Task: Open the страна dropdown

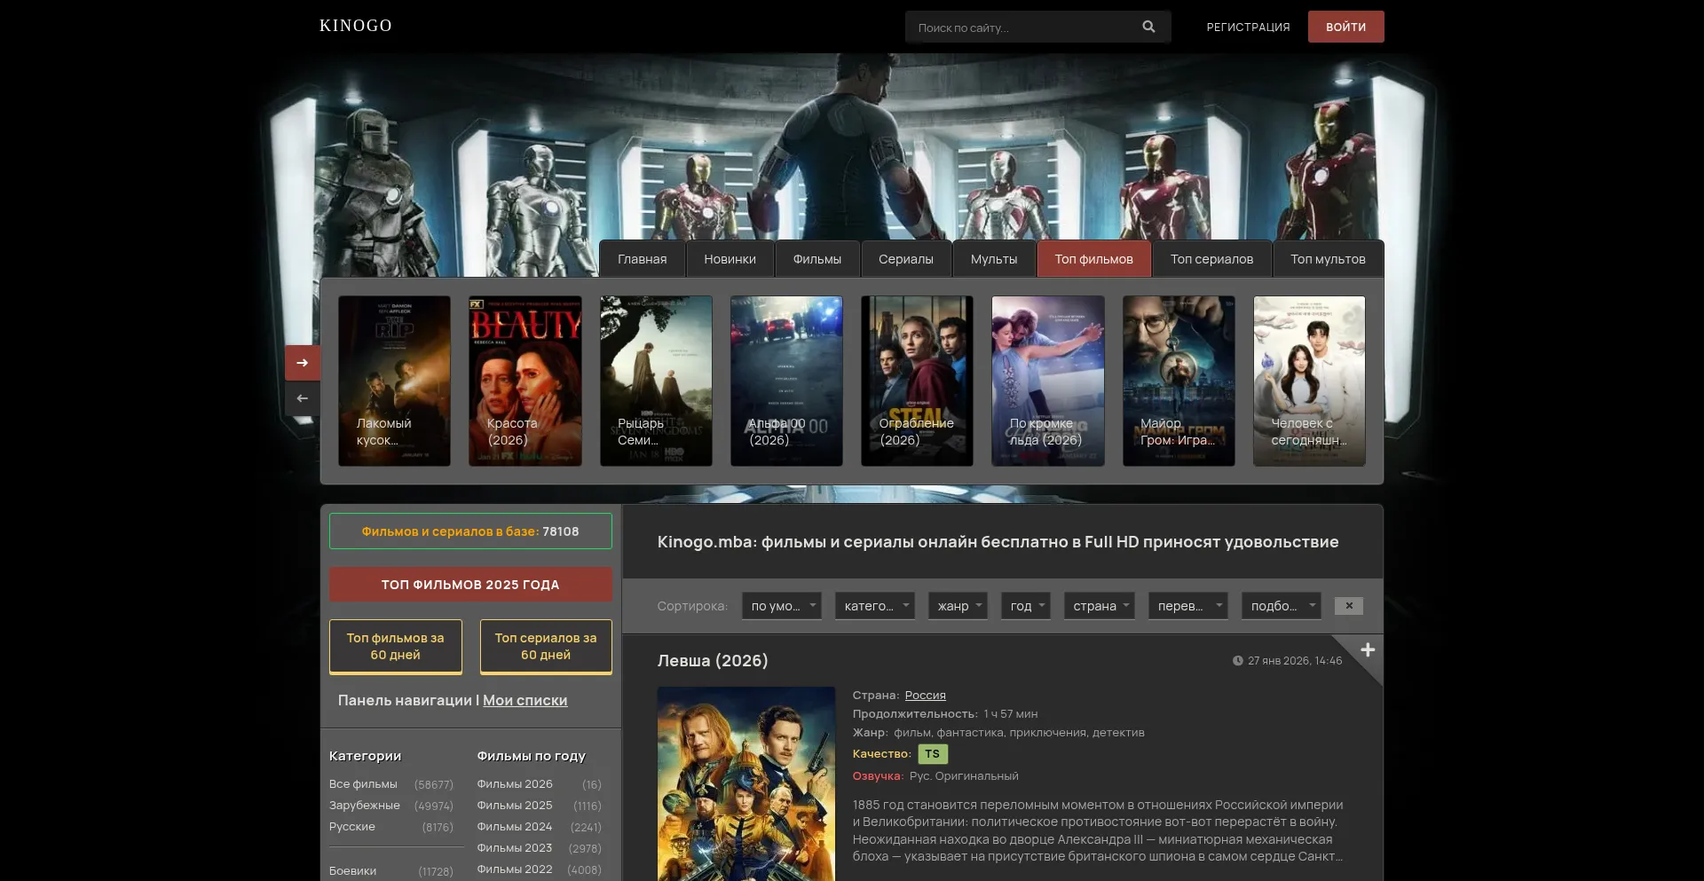Action: pyautogui.click(x=1100, y=606)
